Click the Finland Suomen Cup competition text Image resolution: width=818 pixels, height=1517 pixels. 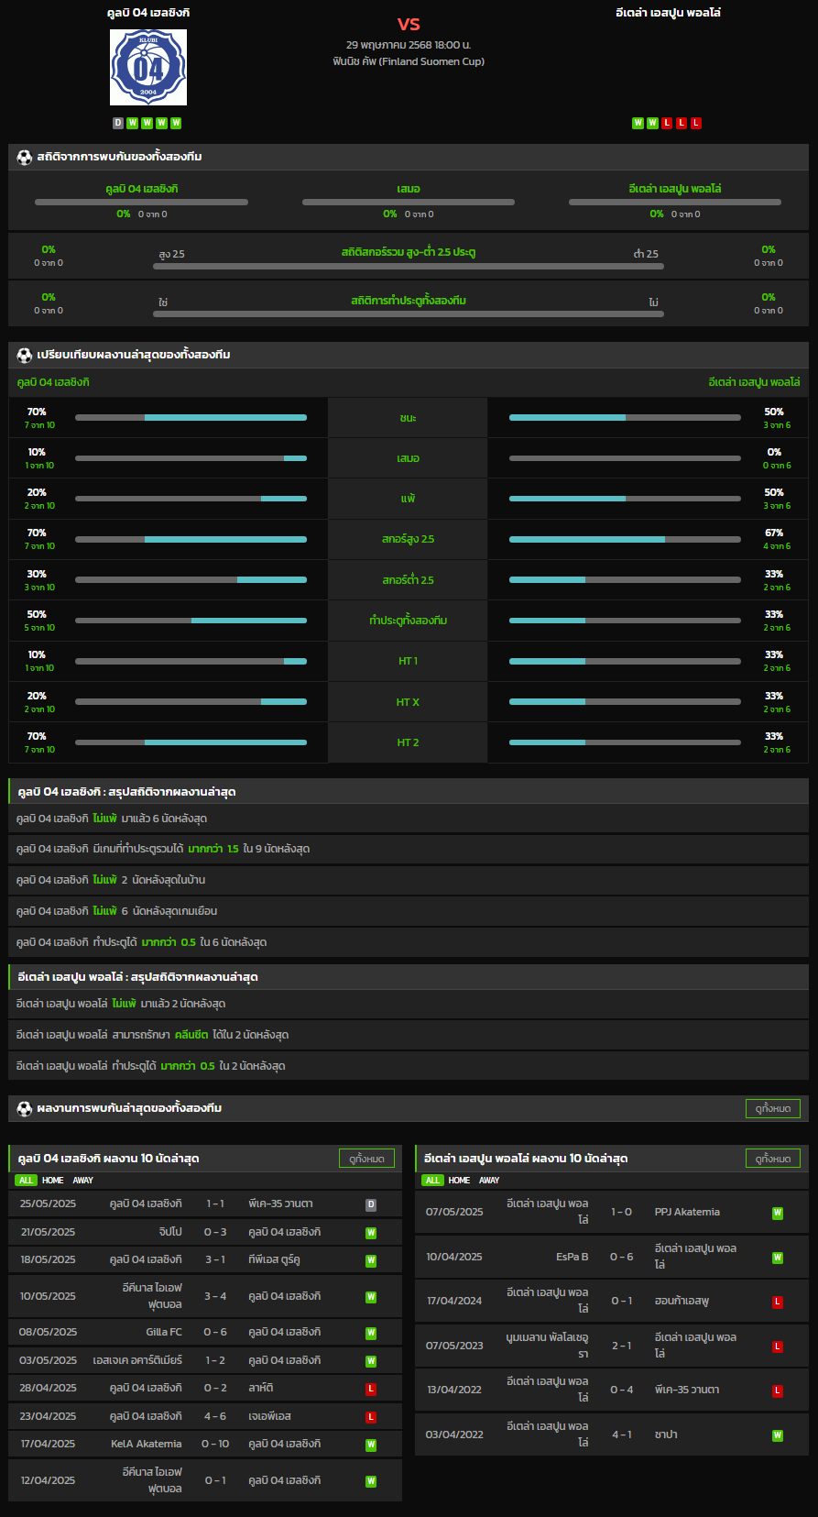pos(409,61)
